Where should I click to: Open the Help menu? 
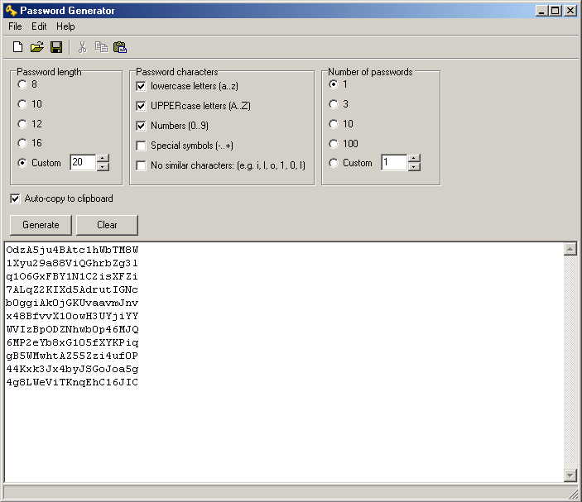(65, 26)
